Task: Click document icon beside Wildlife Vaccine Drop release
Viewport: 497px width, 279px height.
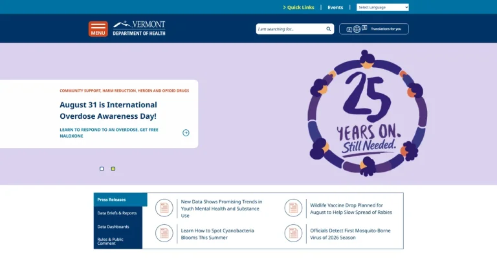Action: coord(293,208)
